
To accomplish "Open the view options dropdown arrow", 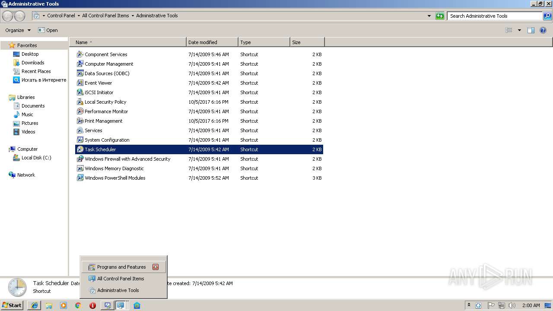I will pos(519,30).
